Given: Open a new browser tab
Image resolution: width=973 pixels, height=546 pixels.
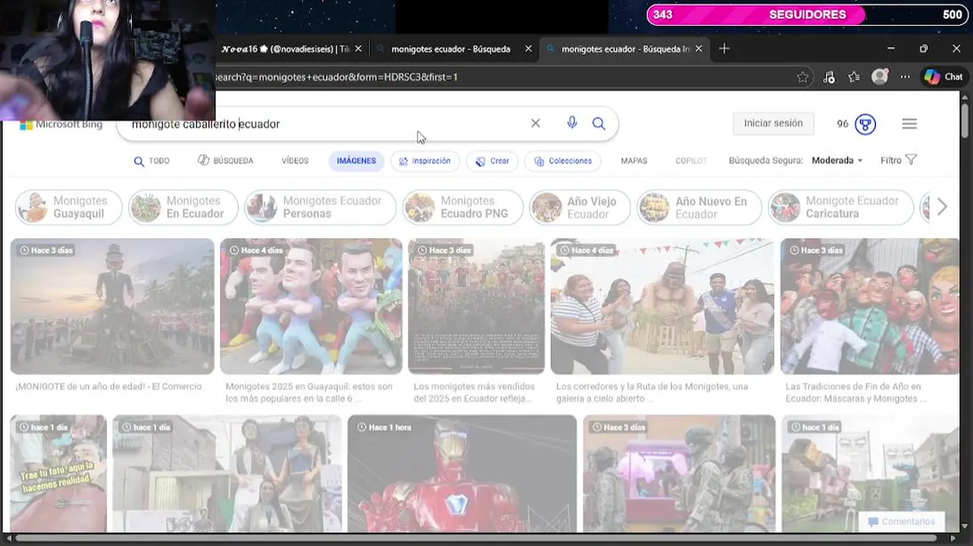Looking at the screenshot, I should [724, 49].
